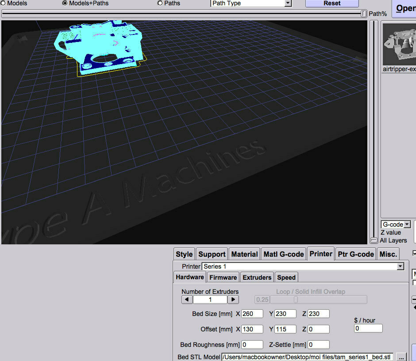Click the Open button
Screen dimensions: 416x361
click(x=405, y=8)
